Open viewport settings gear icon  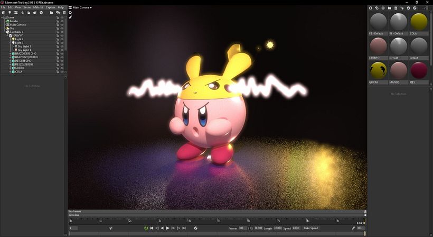coord(70,13)
